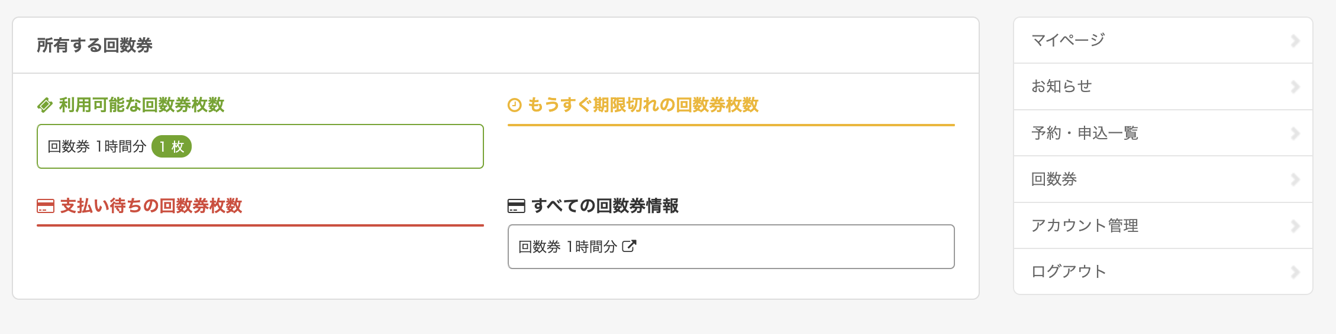Image resolution: width=1336 pixels, height=334 pixels.
Task: Select 回数券 in the side menu
Action: click(1054, 179)
